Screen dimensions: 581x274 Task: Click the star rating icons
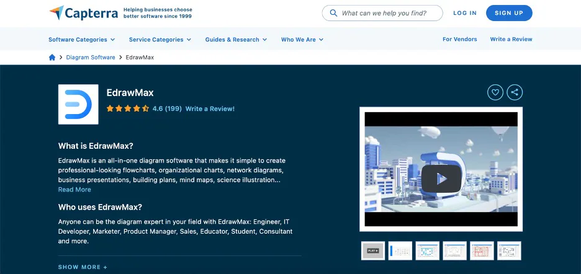pos(127,108)
